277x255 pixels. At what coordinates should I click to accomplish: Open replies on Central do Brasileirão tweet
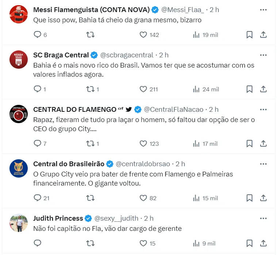click(38, 198)
